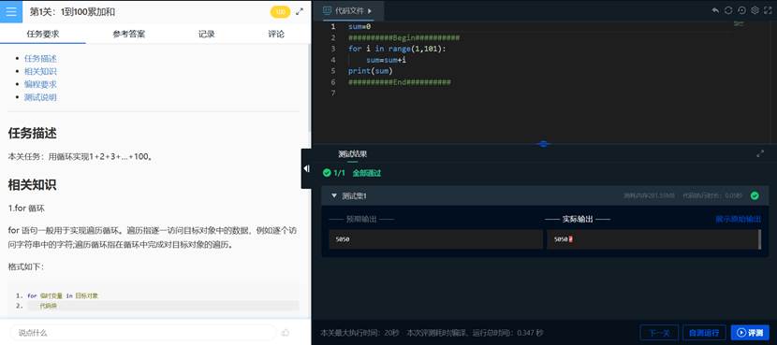Click the green 1/1 pass check icon
Screen dimensions: 777x345
(327, 173)
